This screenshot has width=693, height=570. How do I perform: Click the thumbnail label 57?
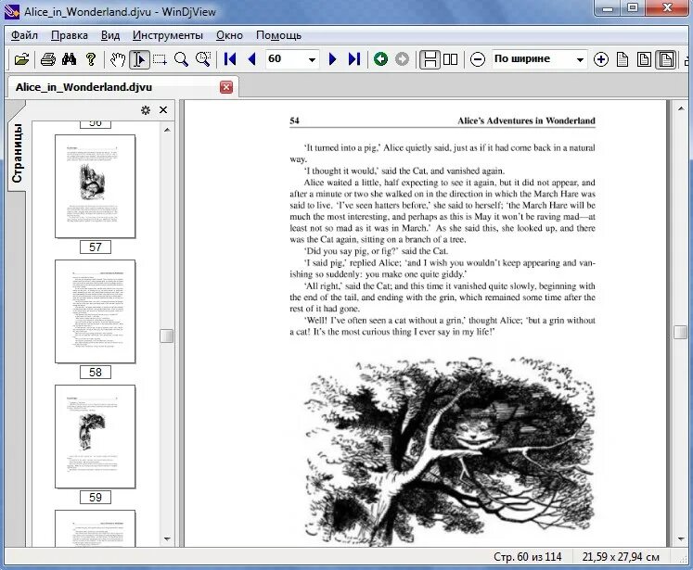[96, 247]
